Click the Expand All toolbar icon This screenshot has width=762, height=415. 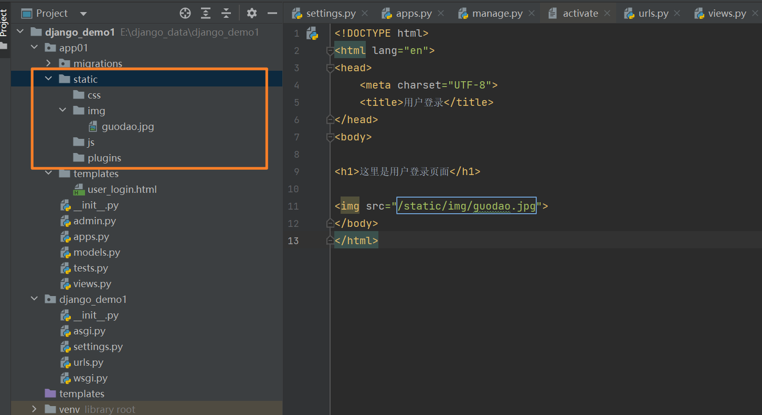pyautogui.click(x=206, y=13)
